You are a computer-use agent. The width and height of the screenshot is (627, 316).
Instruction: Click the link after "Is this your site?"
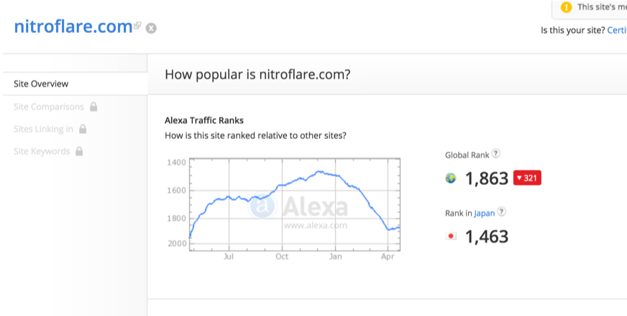(x=616, y=30)
